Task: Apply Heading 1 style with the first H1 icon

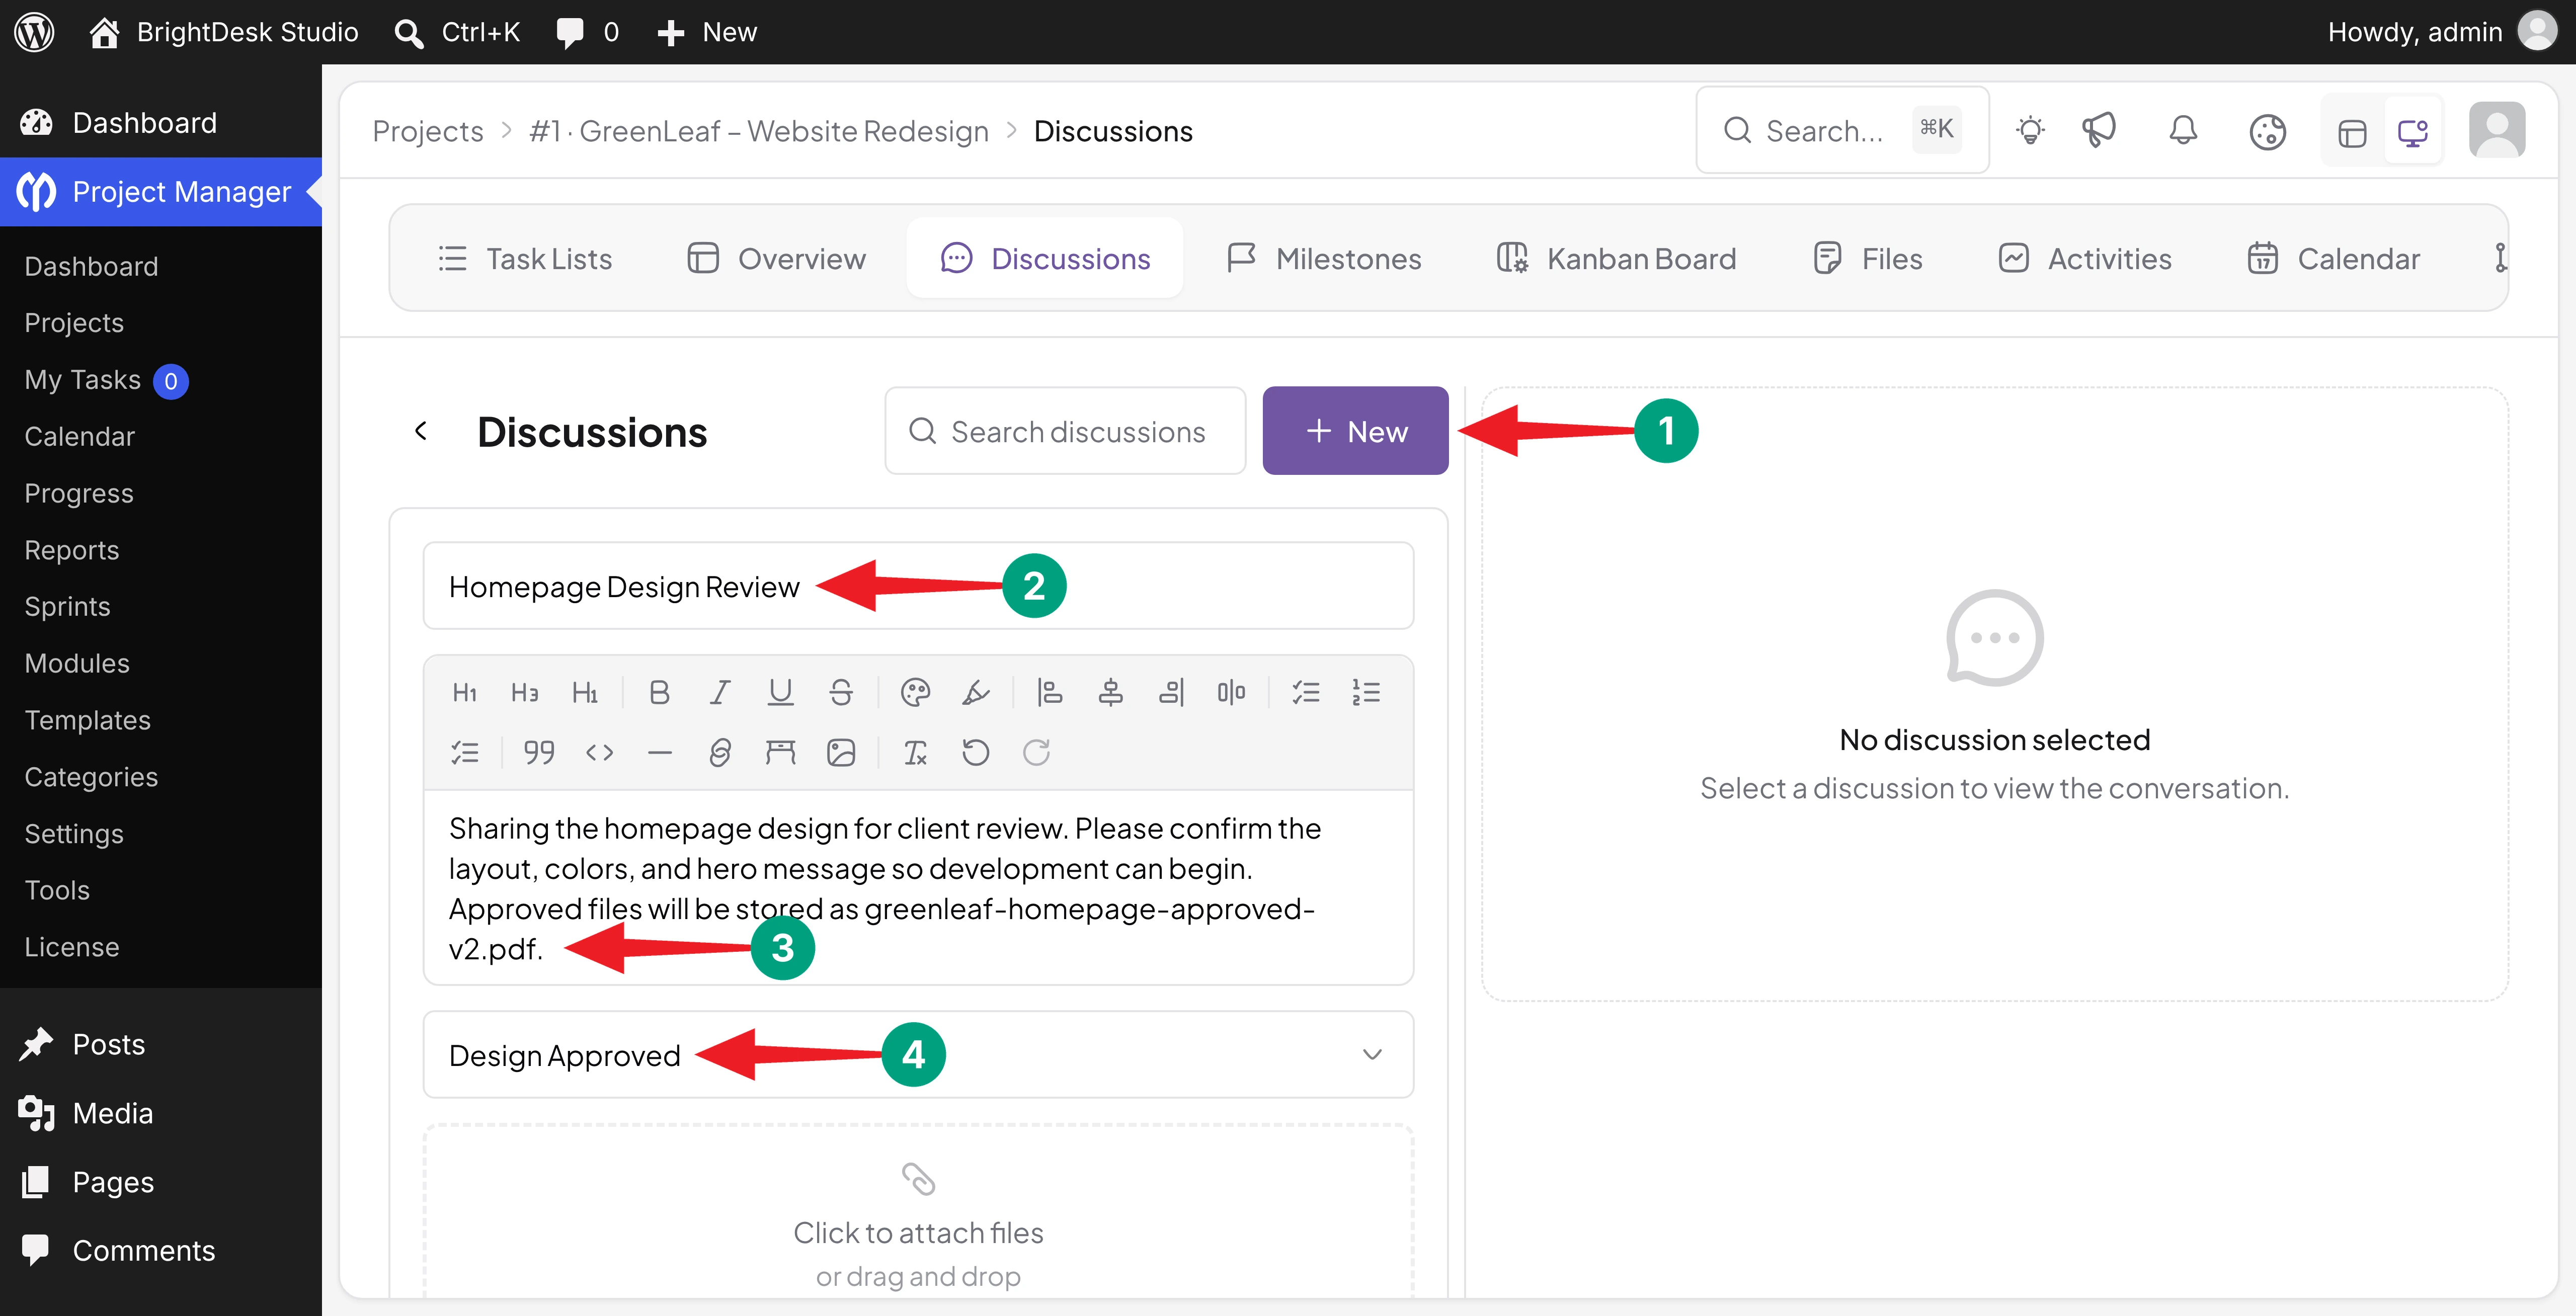Action: [x=465, y=692]
